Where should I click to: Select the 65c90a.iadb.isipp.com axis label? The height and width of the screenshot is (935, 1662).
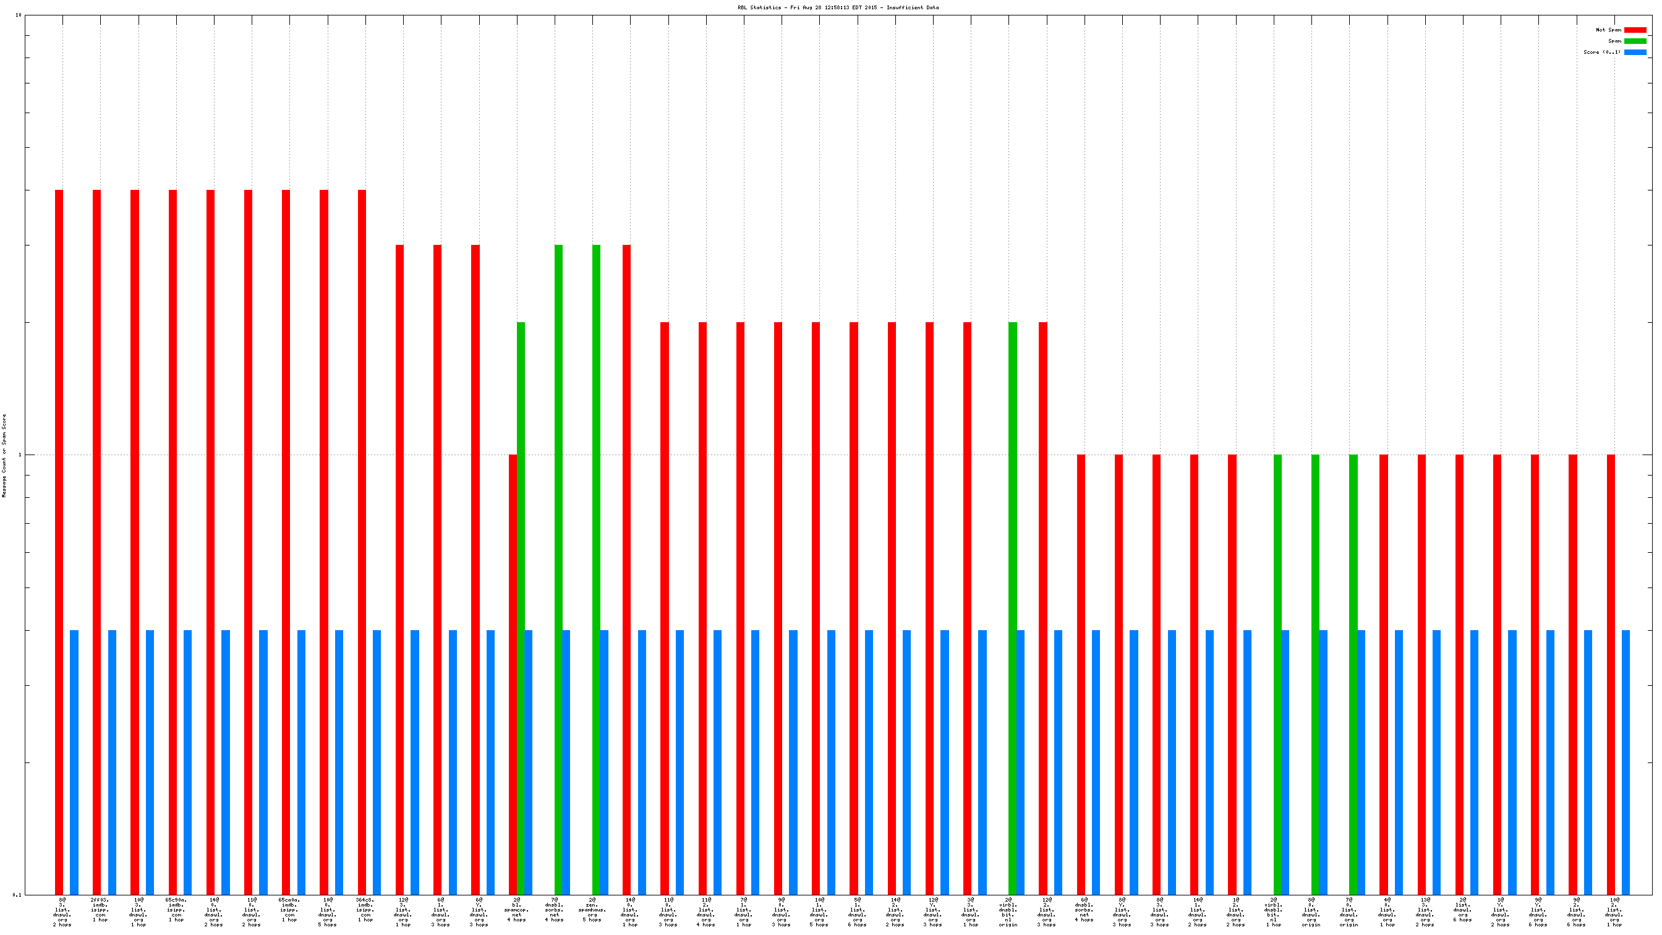pyautogui.click(x=176, y=910)
